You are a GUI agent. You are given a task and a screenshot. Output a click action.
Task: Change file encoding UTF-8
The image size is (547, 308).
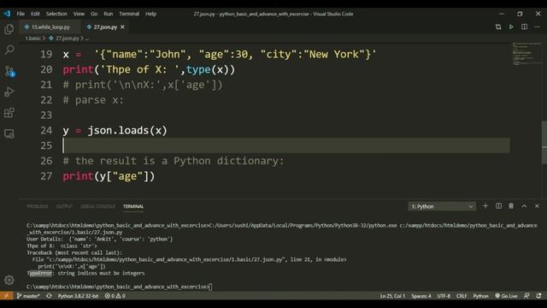(444, 296)
